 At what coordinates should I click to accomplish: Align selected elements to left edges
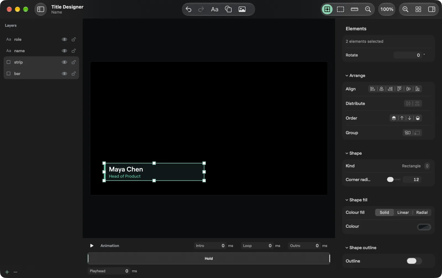pos(372,89)
